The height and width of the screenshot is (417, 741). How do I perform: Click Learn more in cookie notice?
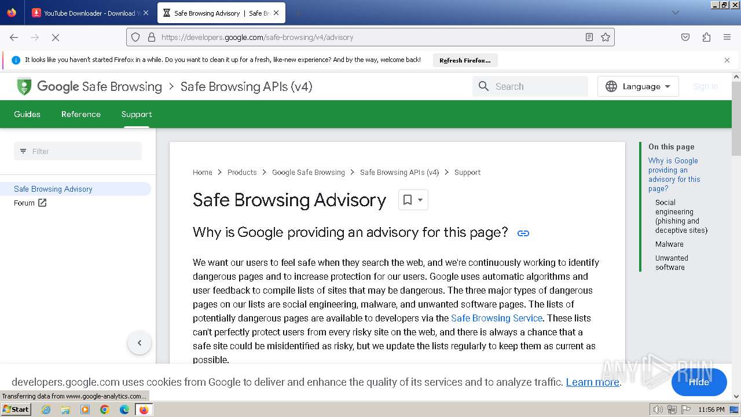(x=592, y=382)
